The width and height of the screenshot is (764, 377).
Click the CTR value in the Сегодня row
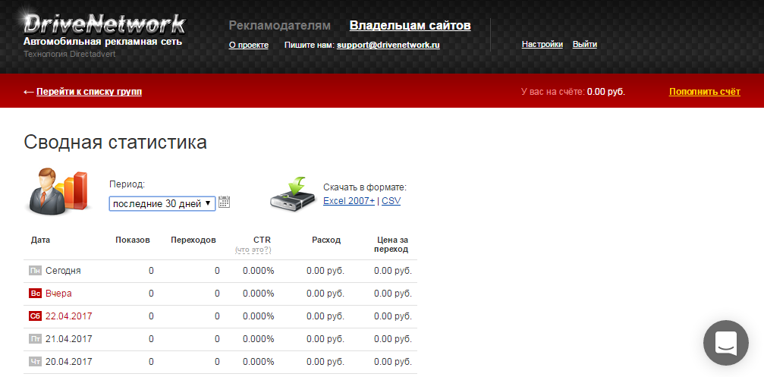tap(258, 271)
